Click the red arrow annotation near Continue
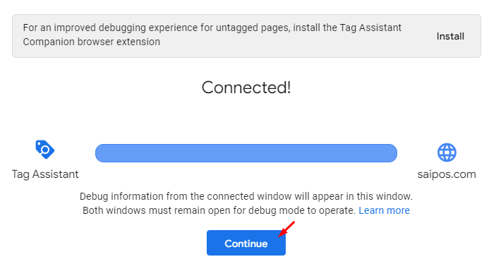The image size is (496, 264). [286, 229]
